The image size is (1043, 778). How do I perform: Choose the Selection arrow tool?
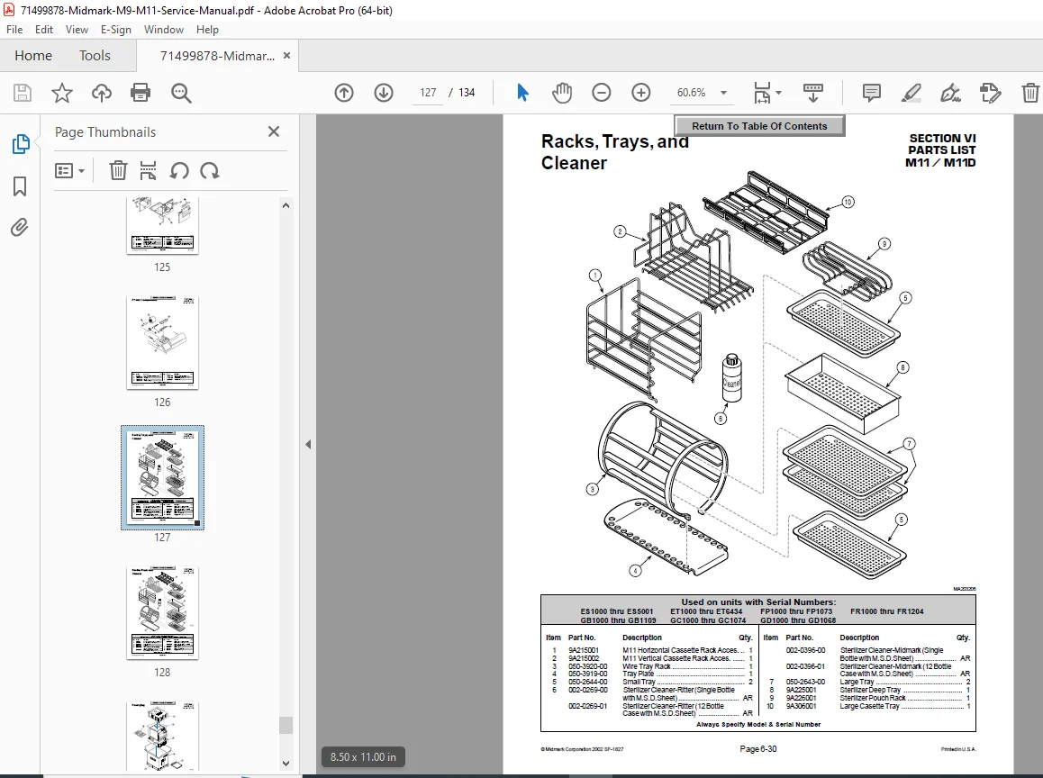(x=522, y=93)
